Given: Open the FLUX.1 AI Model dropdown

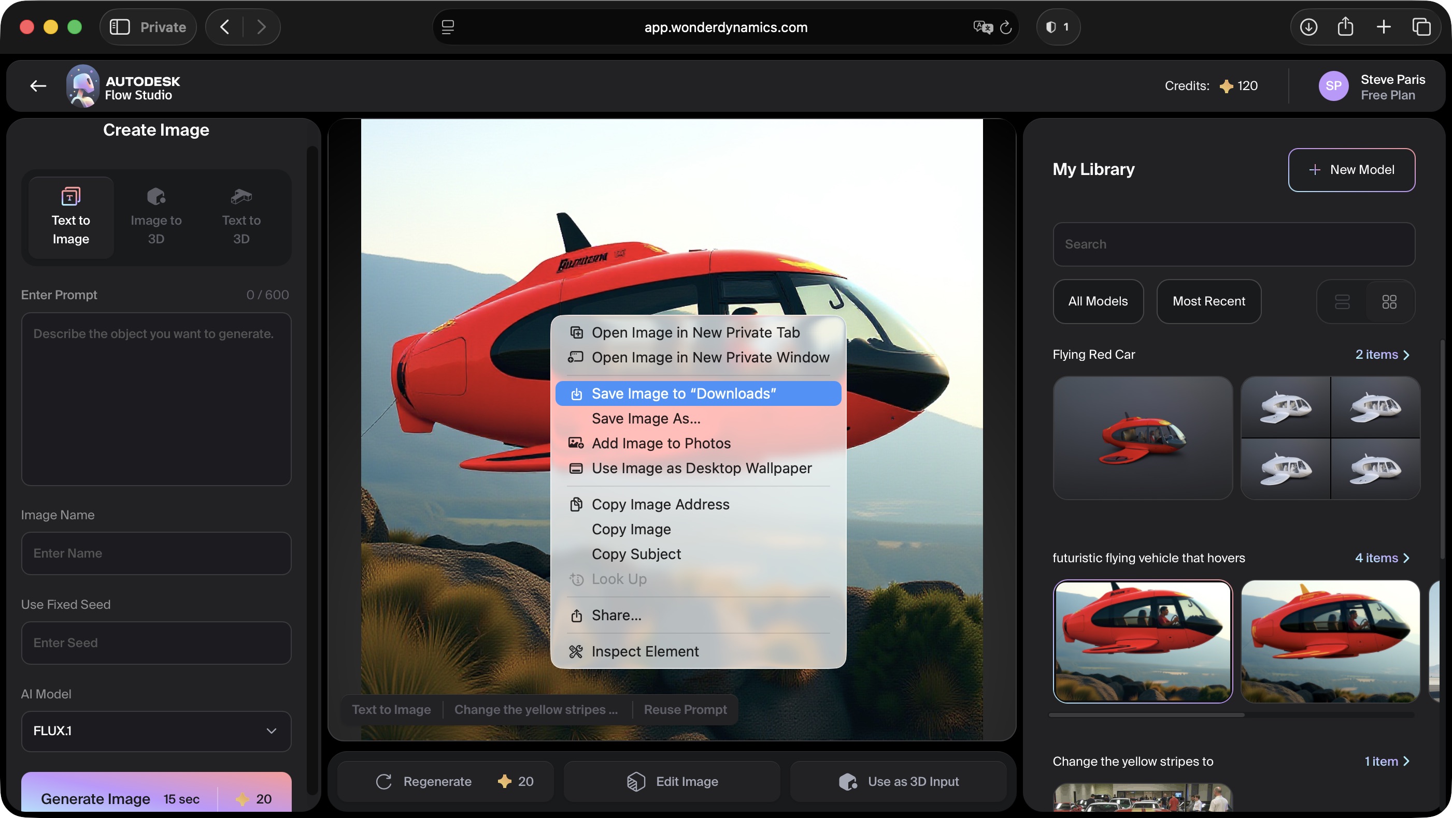Looking at the screenshot, I should point(156,731).
